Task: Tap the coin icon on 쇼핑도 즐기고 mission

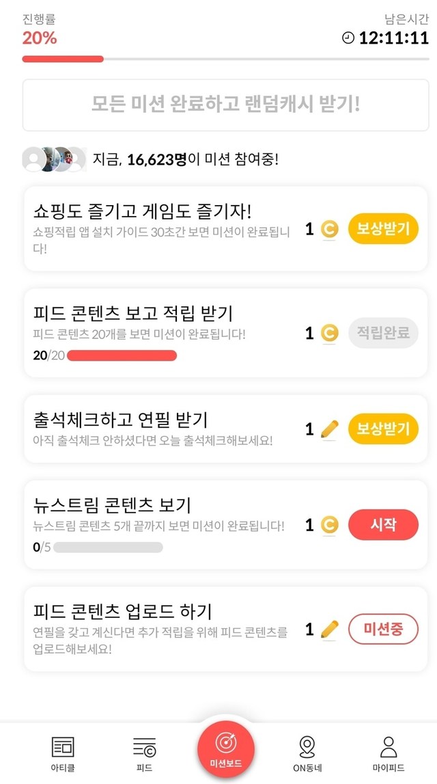Action: pos(330,229)
